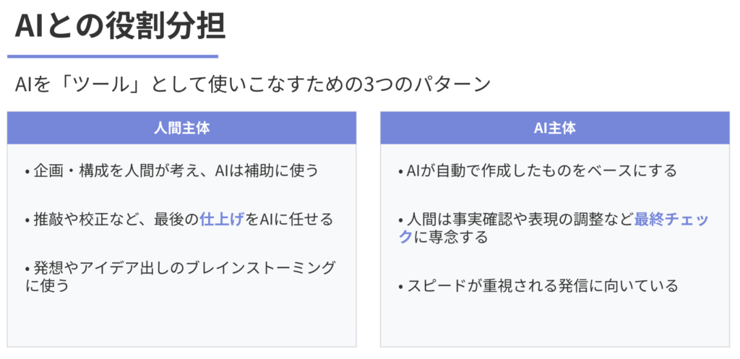Select bullet about ブレインストーミング
Image resolution: width=740 pixels, height=359 pixels.
[180, 277]
